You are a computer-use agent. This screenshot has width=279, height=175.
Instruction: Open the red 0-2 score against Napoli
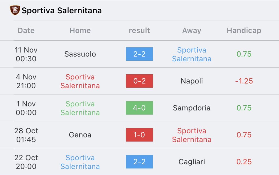click(139, 81)
